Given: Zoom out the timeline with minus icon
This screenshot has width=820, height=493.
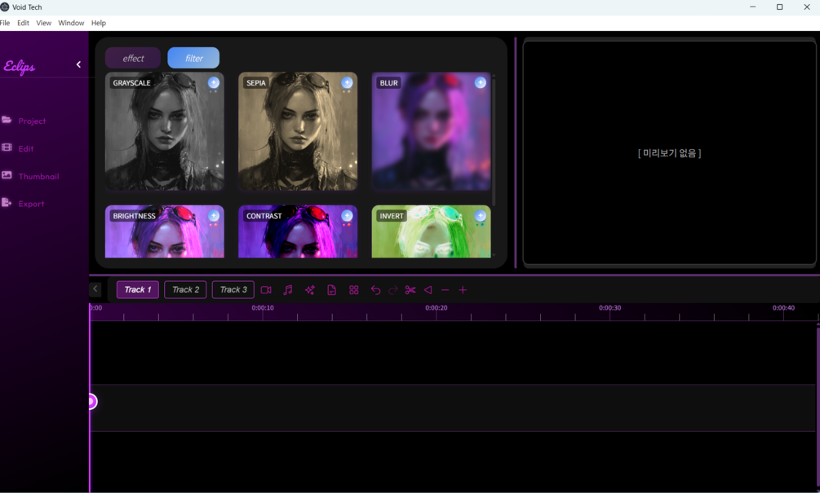Looking at the screenshot, I should click(445, 290).
